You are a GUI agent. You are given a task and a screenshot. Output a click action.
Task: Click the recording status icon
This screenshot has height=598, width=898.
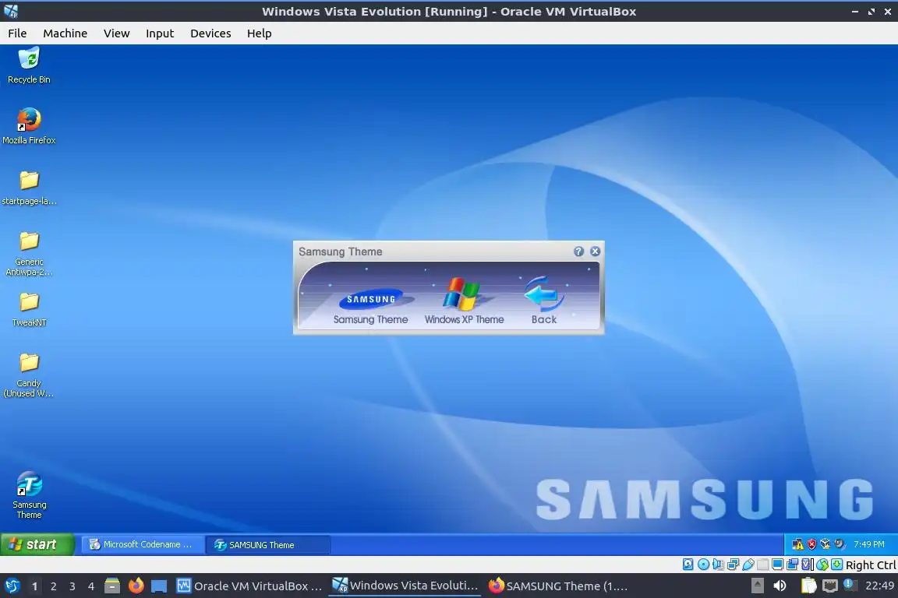tap(793, 565)
